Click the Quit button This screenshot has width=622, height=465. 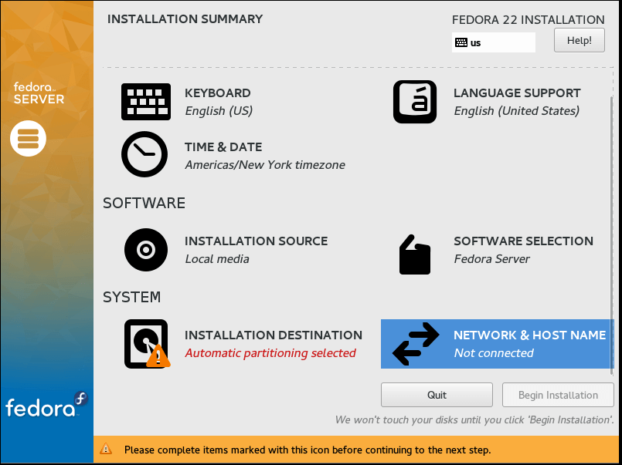pyautogui.click(x=437, y=395)
